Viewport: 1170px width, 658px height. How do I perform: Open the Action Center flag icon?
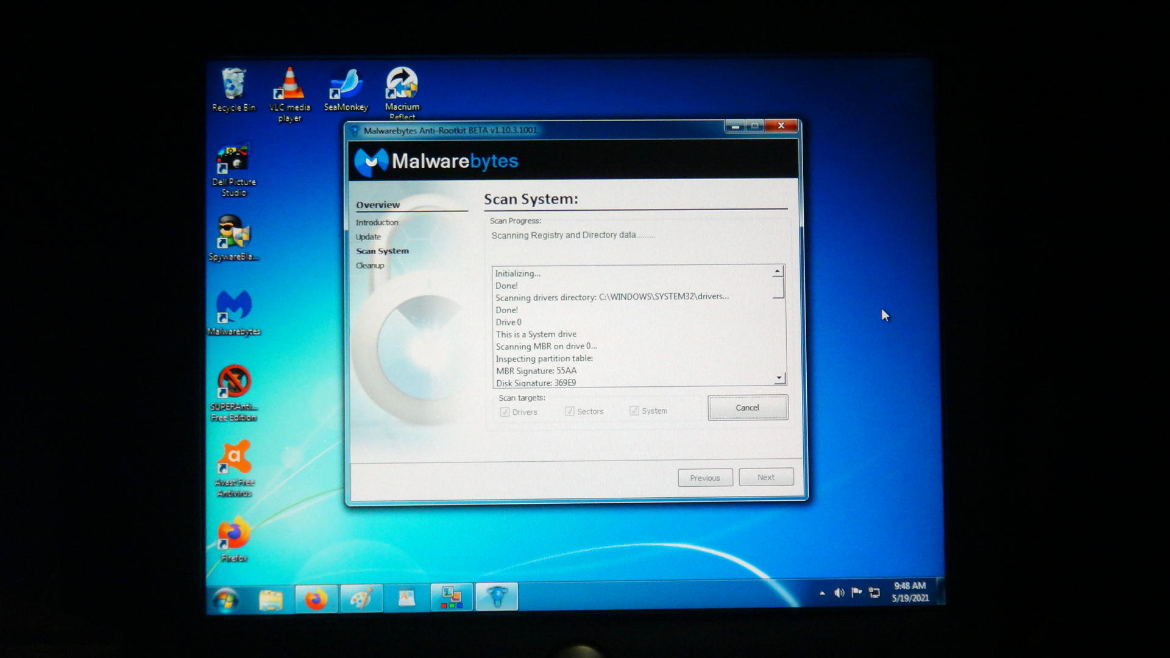856,592
